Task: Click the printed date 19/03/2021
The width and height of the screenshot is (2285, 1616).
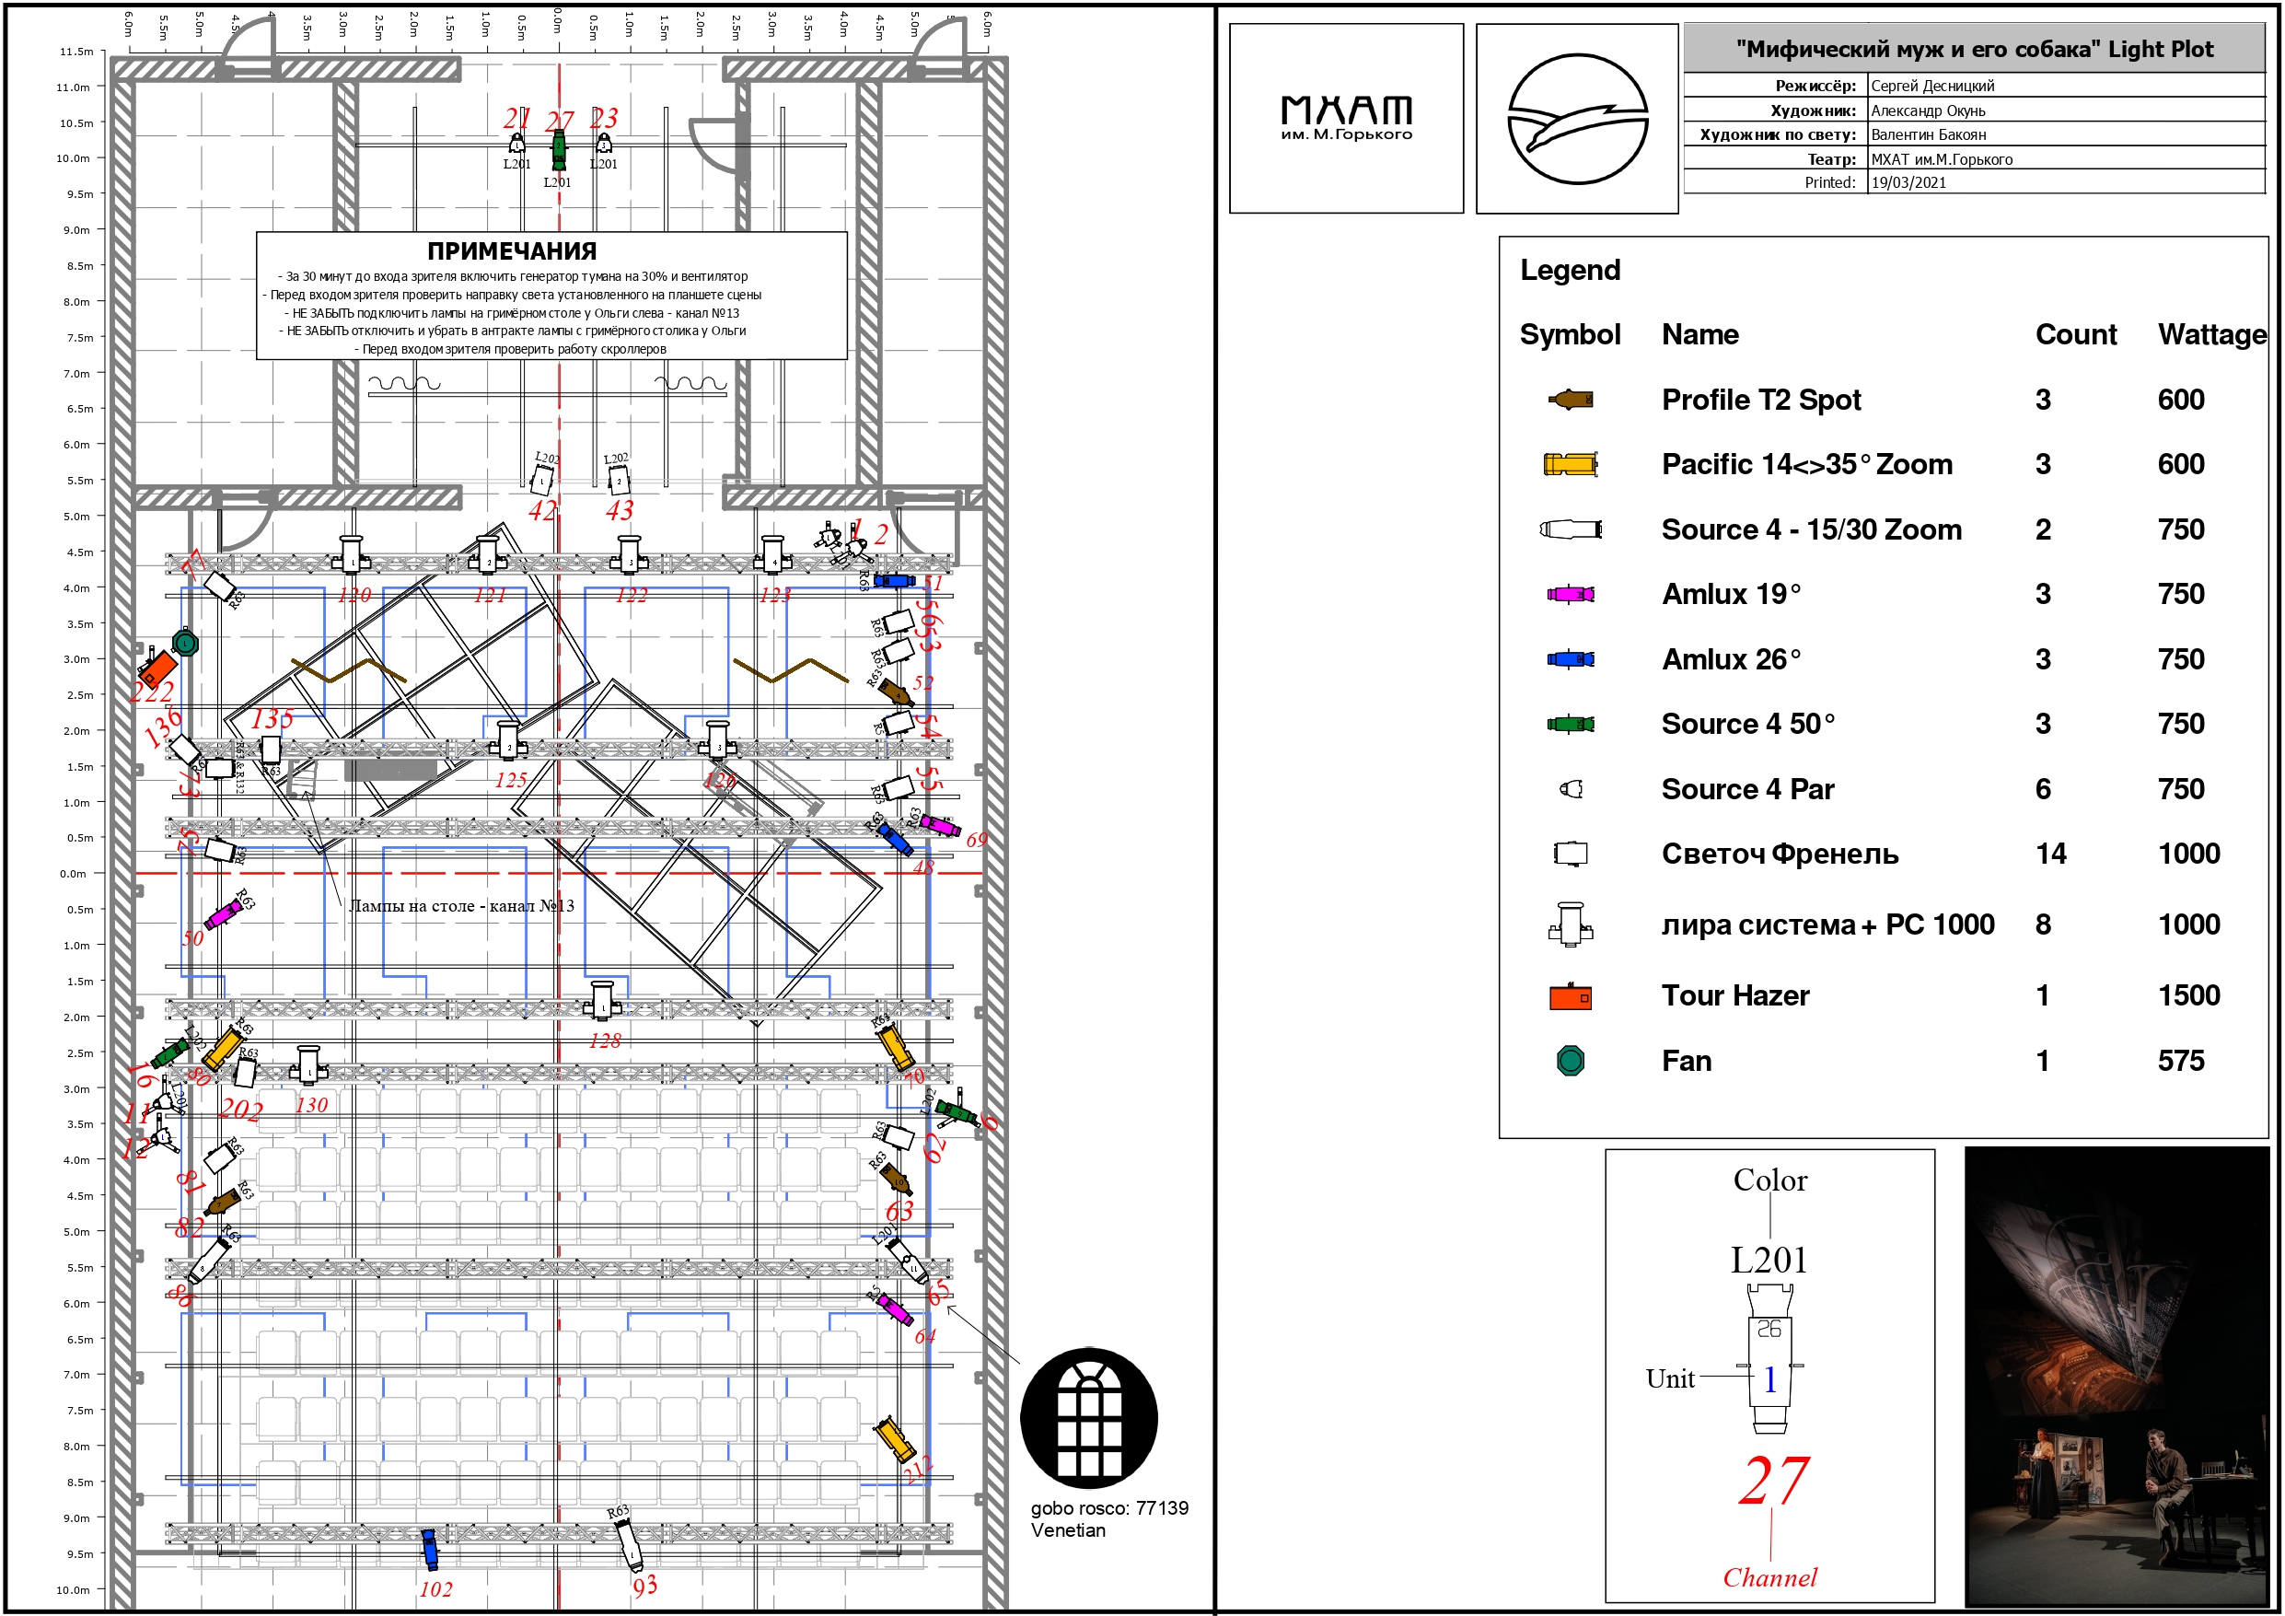Action: [x=1908, y=182]
